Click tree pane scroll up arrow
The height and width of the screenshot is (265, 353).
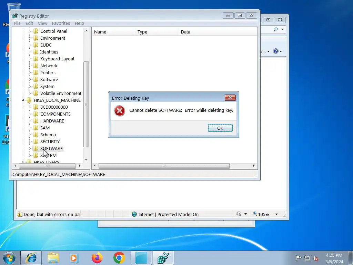[86, 31]
